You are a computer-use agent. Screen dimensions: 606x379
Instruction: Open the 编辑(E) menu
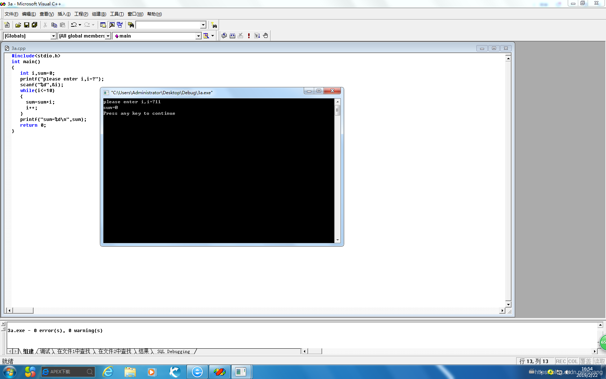click(29, 14)
